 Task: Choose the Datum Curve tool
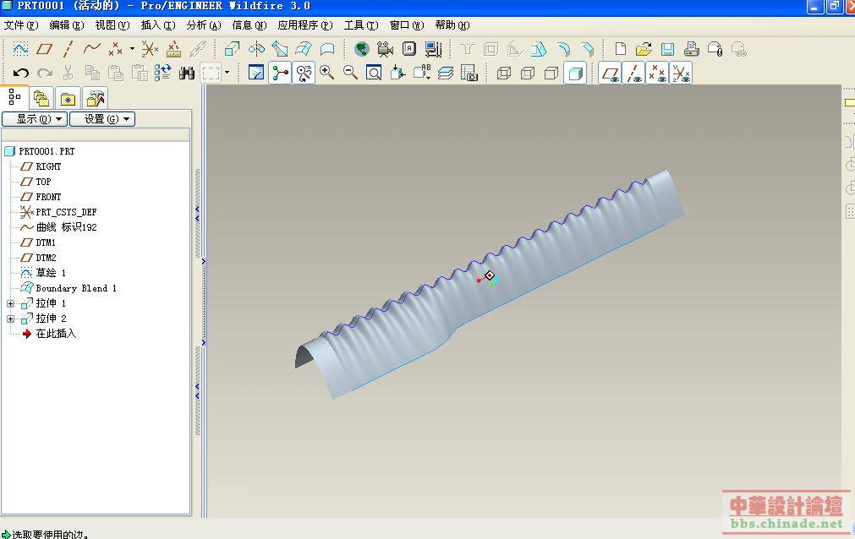91,49
